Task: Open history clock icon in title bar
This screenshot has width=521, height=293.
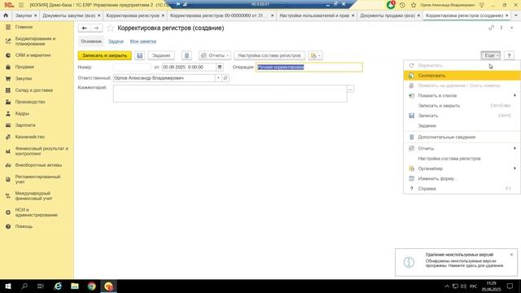Action: [402, 5]
